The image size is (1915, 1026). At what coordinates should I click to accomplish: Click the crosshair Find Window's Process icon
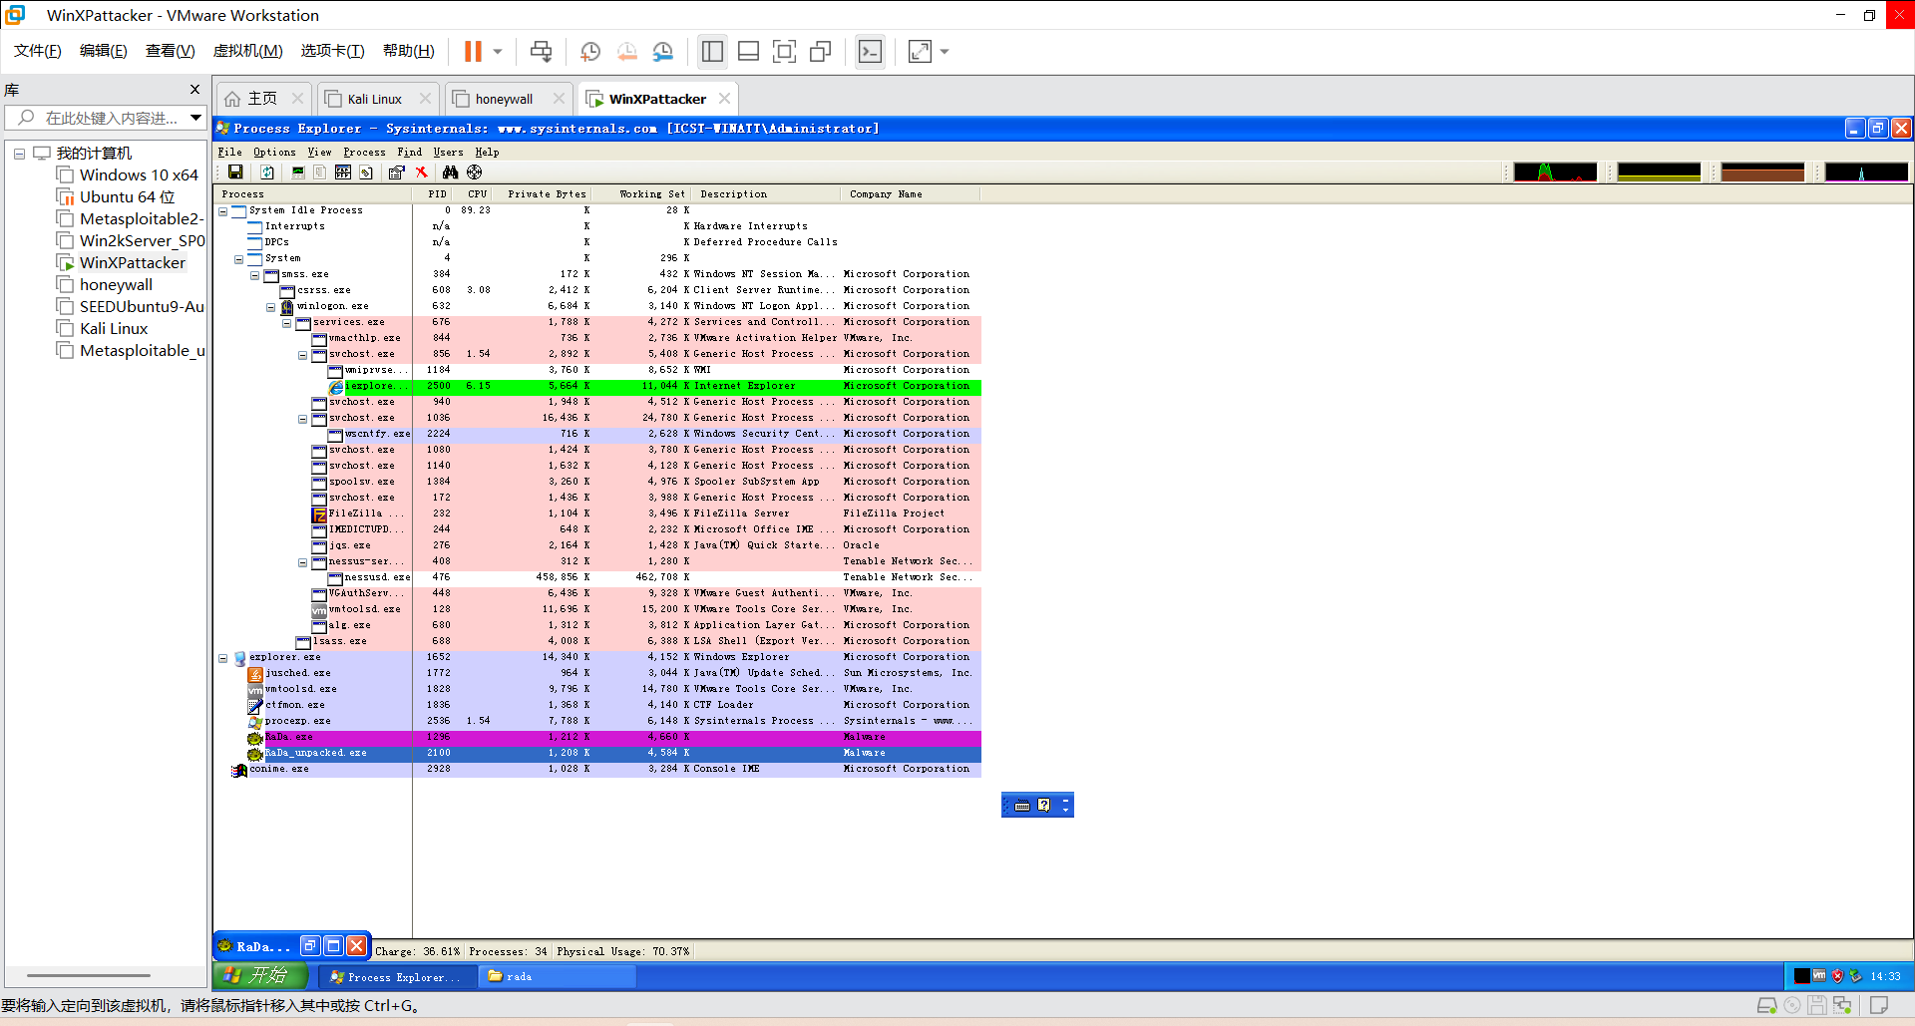coord(475,172)
